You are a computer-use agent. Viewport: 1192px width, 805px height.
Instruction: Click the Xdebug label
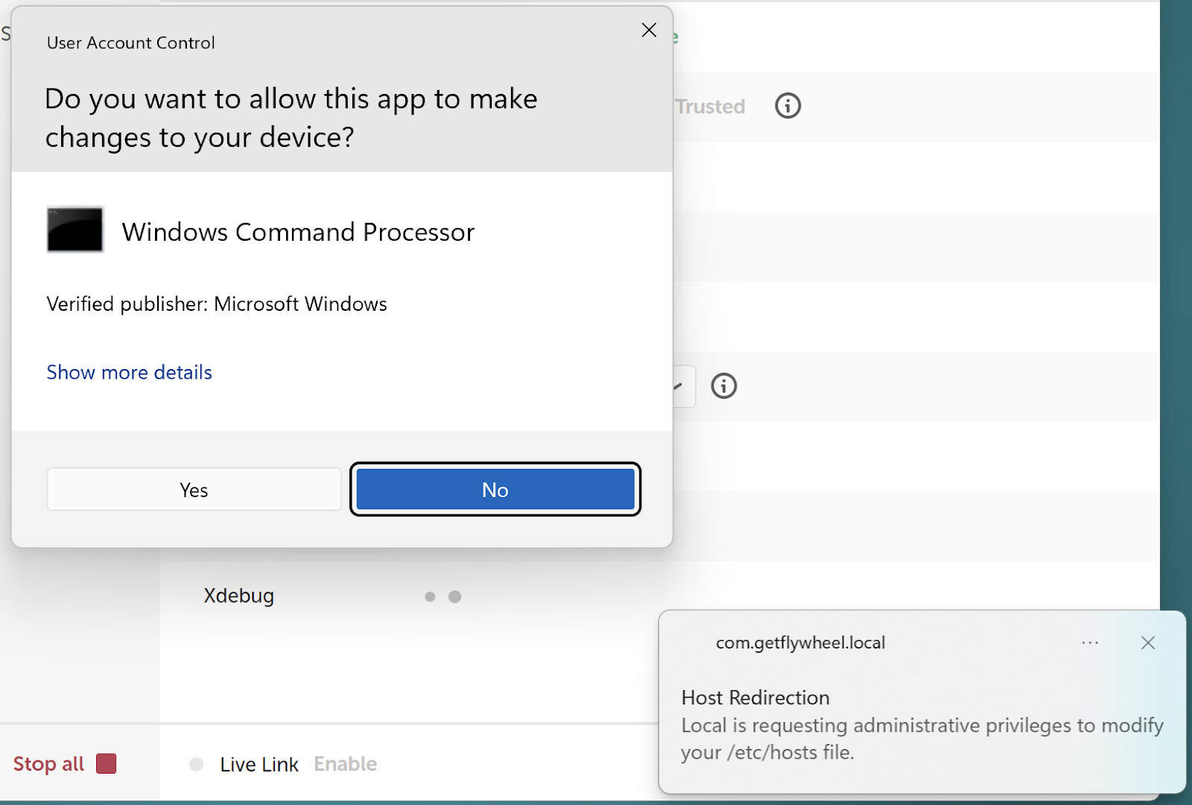click(239, 596)
